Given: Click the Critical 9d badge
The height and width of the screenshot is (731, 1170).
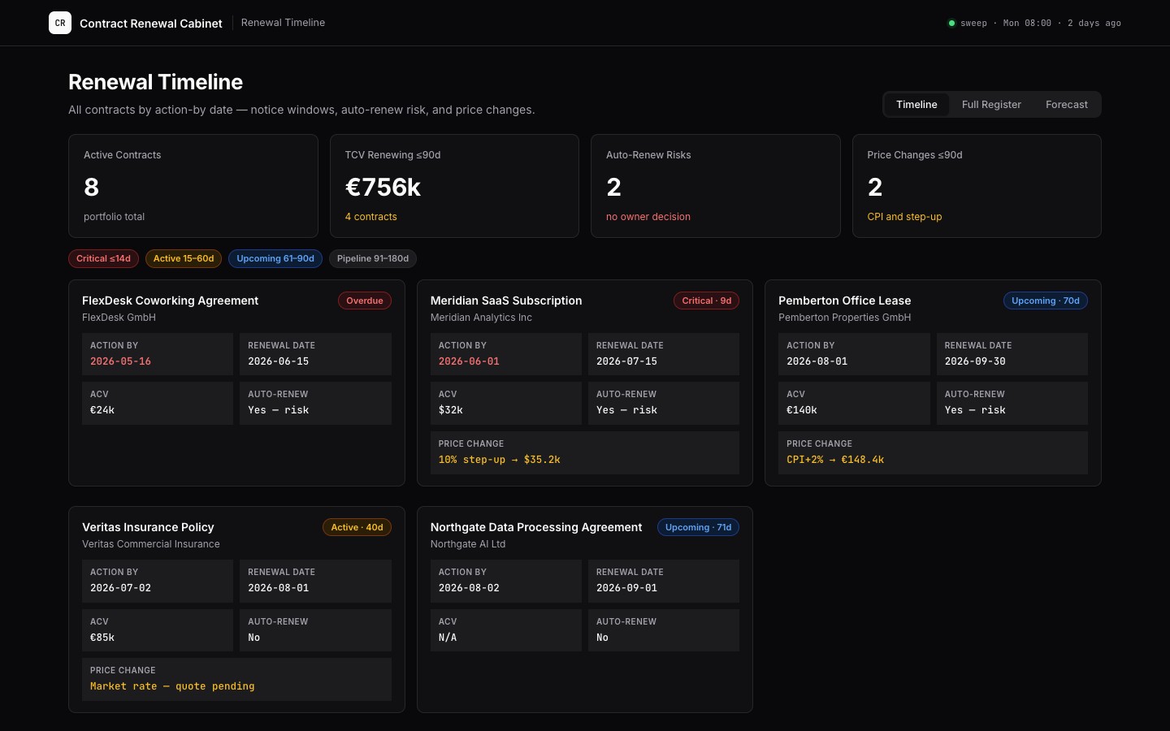Looking at the screenshot, I should tap(706, 301).
